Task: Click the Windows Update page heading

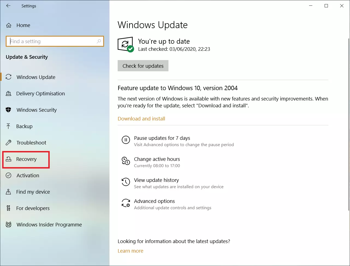Action: (x=153, y=25)
